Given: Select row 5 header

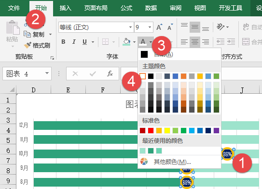Looking at the screenshot, I should point(8,140).
